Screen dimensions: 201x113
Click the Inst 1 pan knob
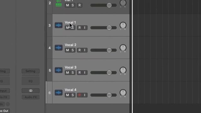[123, 3]
